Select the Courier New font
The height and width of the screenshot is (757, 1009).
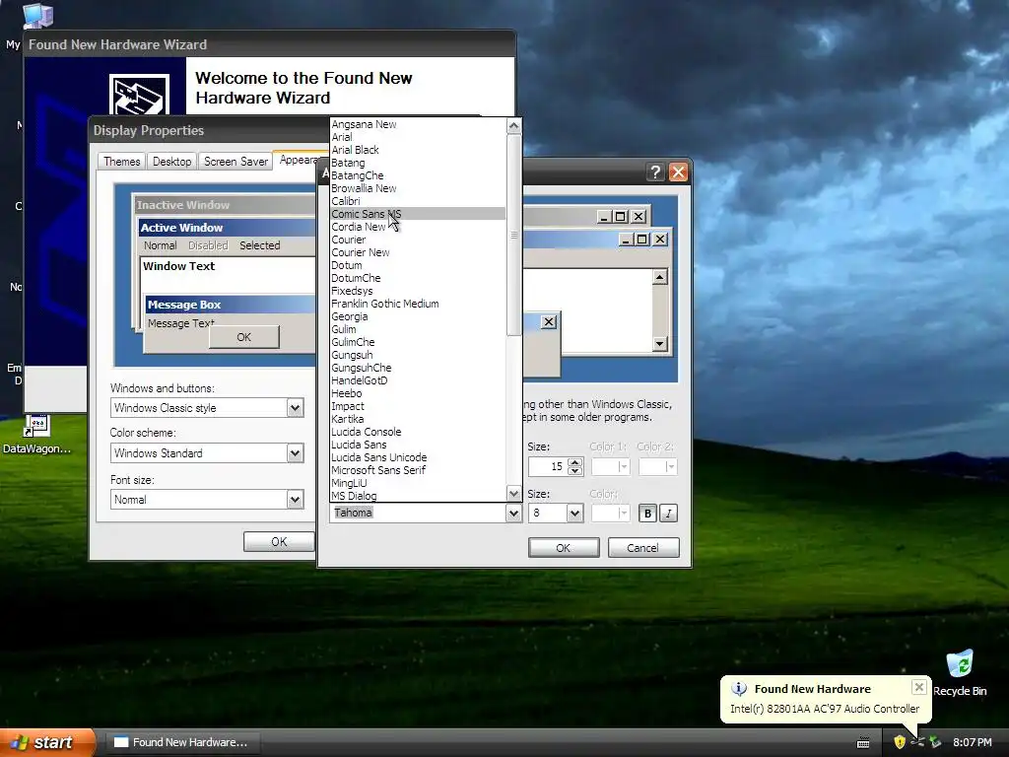[x=418, y=252]
